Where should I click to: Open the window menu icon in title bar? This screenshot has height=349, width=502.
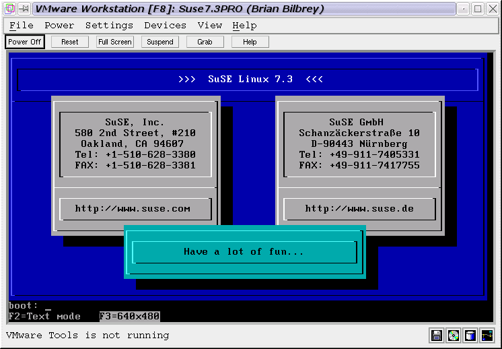9,9
